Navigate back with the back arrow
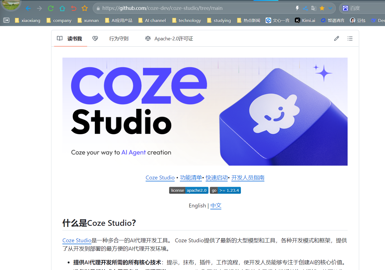 (28, 8)
